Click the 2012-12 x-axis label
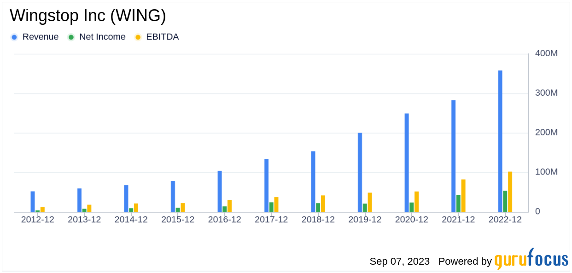Viewport: 572px width, 273px height. pyautogui.click(x=38, y=220)
